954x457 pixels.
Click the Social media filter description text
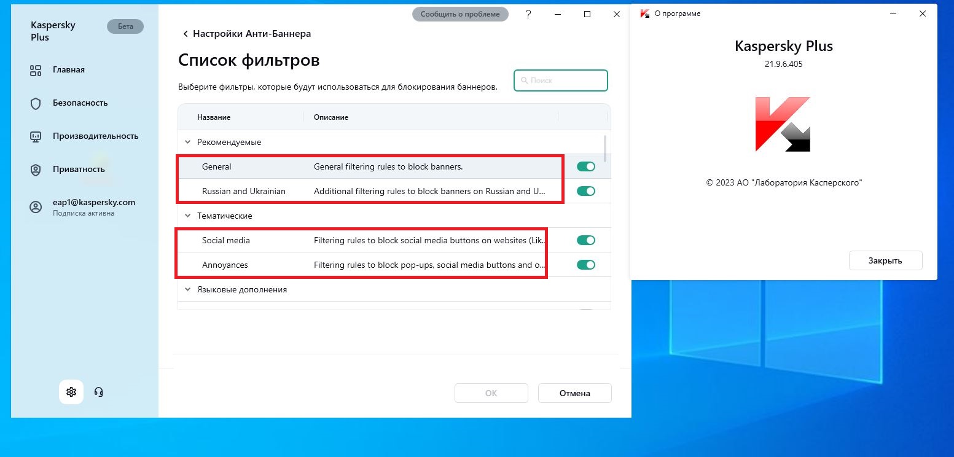click(x=429, y=240)
